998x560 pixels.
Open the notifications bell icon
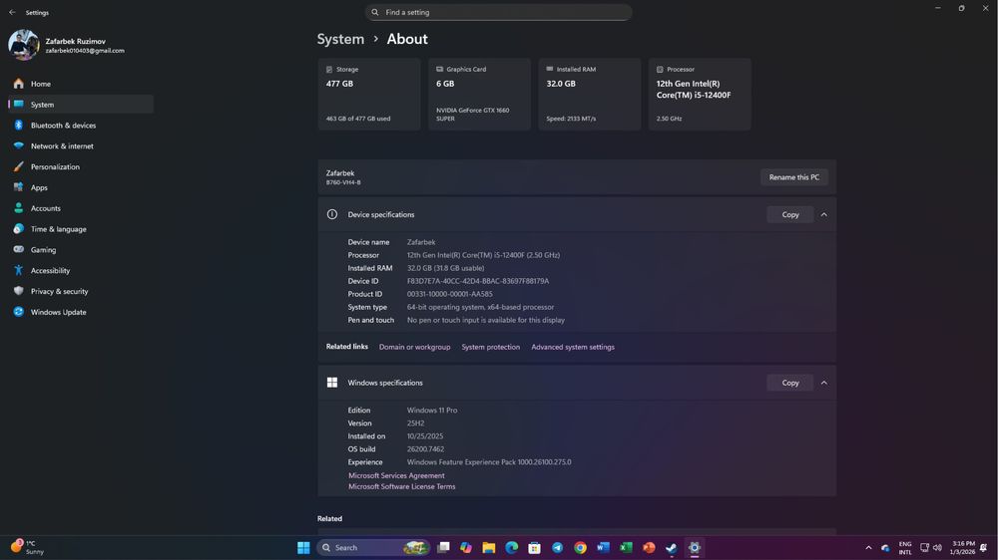click(984, 547)
